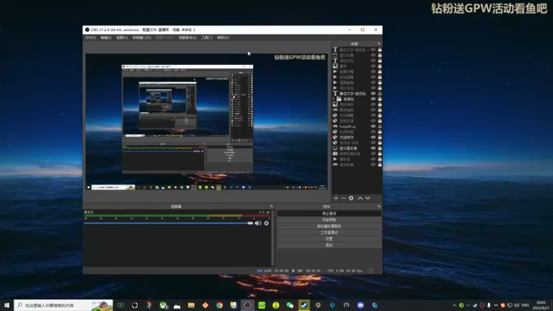Image resolution: width=553 pixels, height=311 pixels.
Task: Mute the mixer audio speaker icon
Action: coord(258,223)
